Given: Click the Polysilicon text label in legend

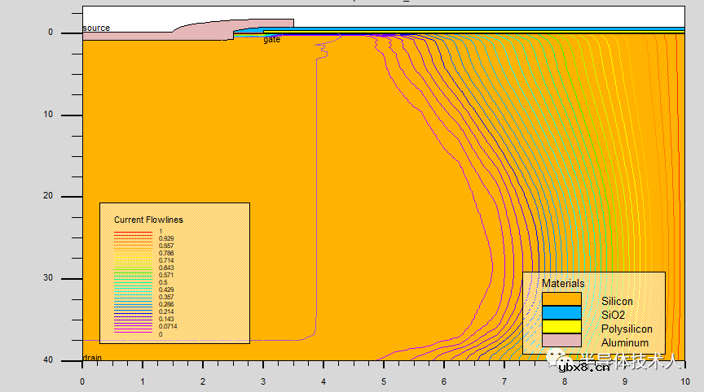Looking at the screenshot, I should pyautogui.click(x=627, y=329).
